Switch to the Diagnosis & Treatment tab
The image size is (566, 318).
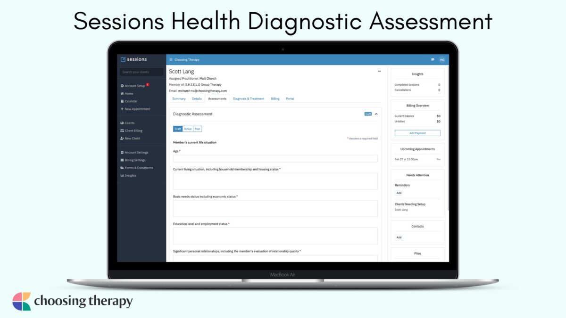tap(249, 98)
